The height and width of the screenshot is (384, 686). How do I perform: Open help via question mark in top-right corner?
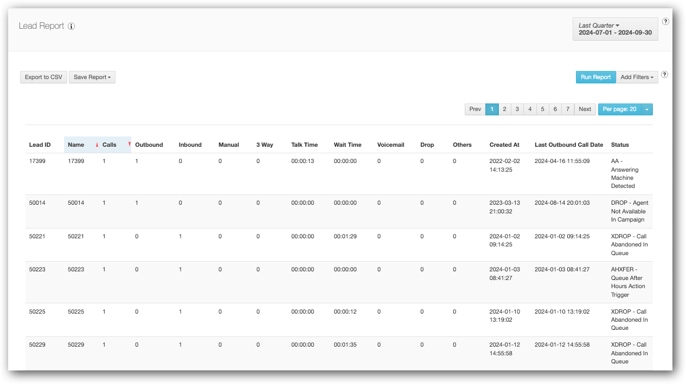point(665,21)
